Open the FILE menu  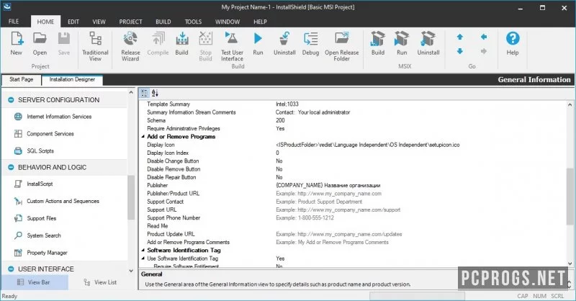pos(14,22)
